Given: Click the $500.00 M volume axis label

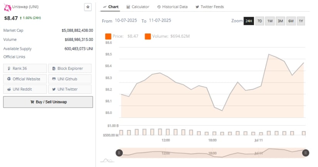Looking at the screenshot, I should coord(111,135).
